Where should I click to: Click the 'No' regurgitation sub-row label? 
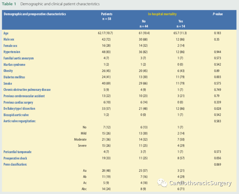[x=84, y=127]
